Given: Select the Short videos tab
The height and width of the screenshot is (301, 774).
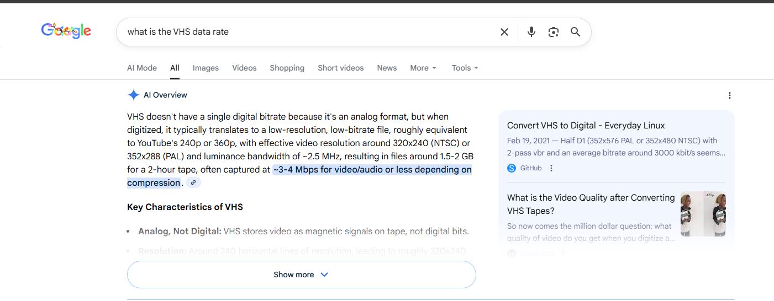Looking at the screenshot, I should tap(340, 68).
